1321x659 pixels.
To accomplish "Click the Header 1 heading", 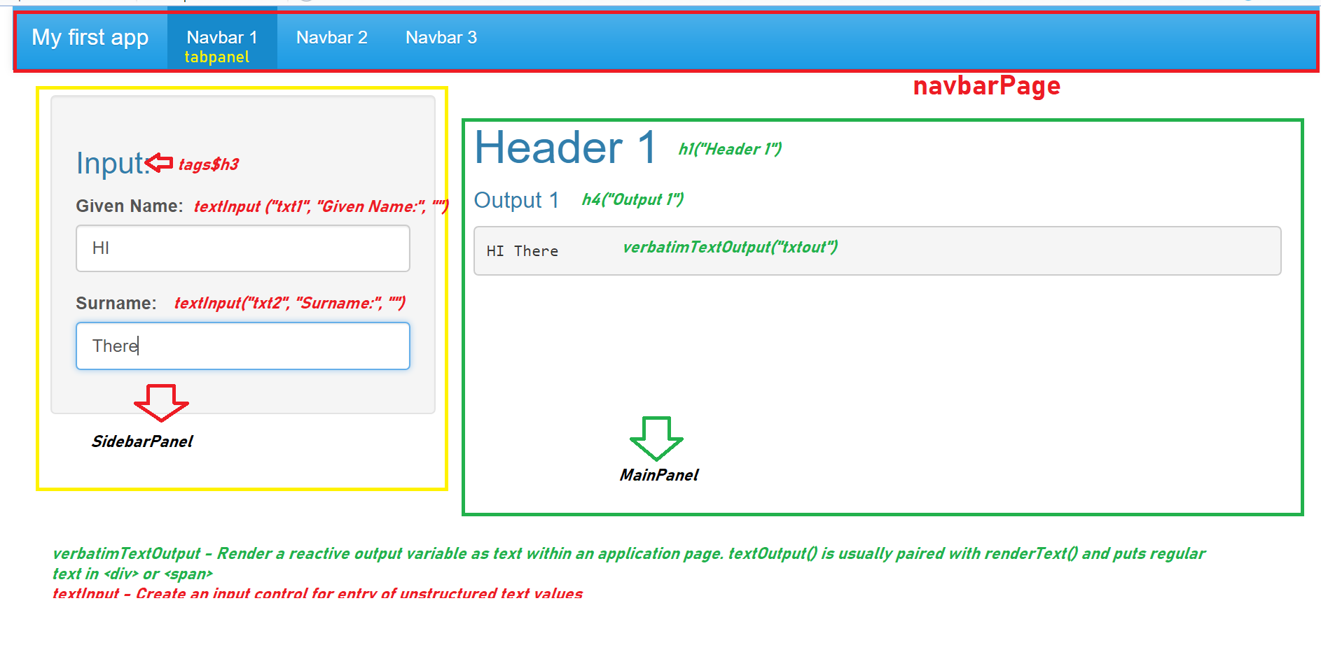I will tap(565, 148).
